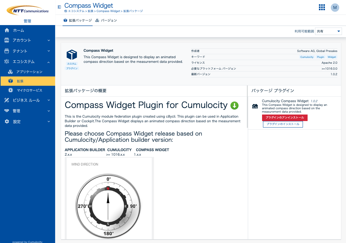
Task: Click the breadcrumb ecosystem icon
Action: coord(66,11)
